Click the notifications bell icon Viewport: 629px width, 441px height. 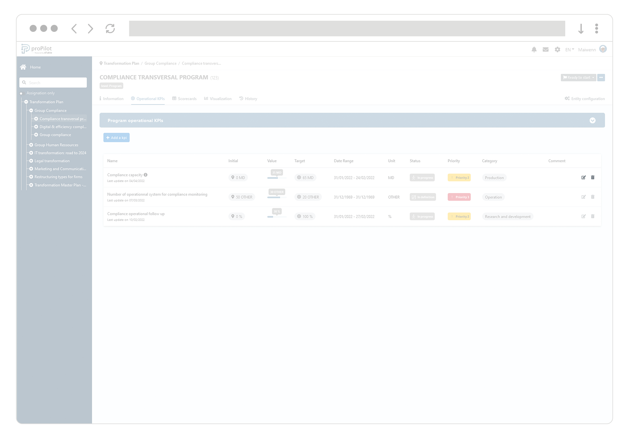pos(534,49)
